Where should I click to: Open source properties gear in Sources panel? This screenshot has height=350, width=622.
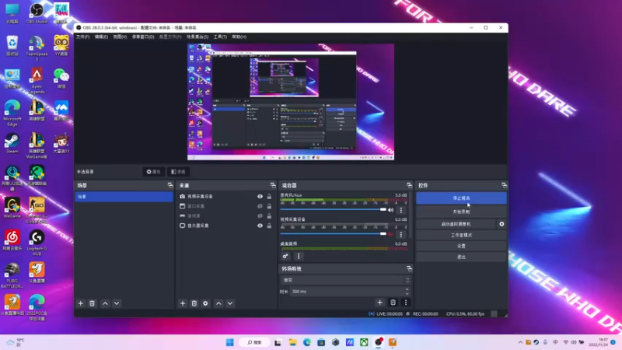tap(205, 303)
